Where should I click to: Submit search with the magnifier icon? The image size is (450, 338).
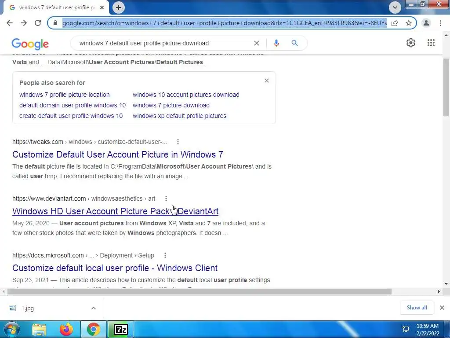coord(294,43)
